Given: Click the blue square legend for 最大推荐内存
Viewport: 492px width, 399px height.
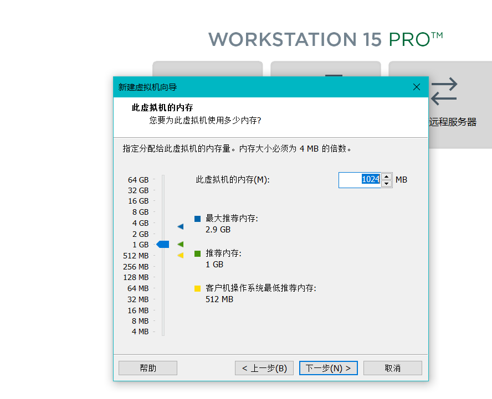Looking at the screenshot, I should pos(197,219).
